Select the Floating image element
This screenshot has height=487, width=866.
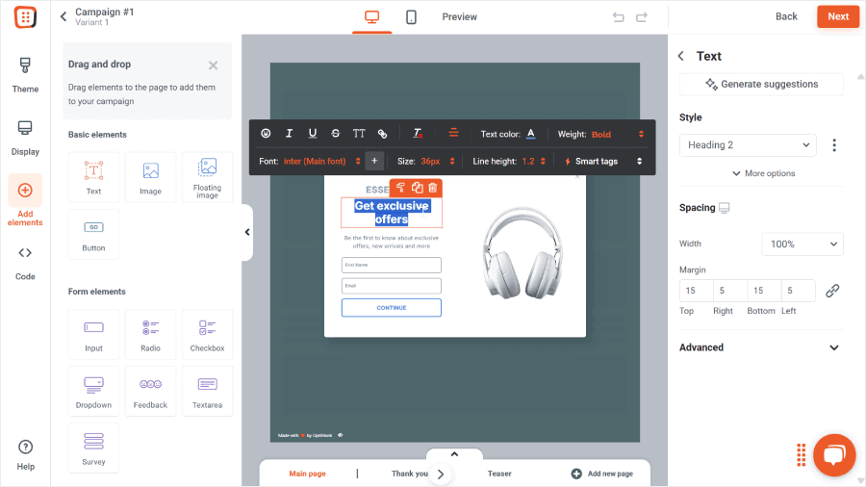(207, 177)
